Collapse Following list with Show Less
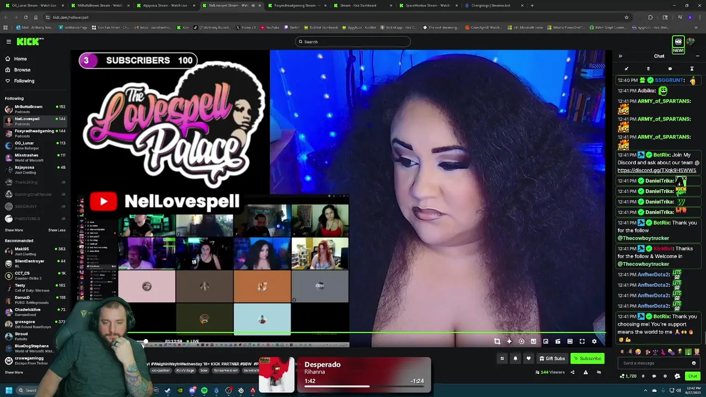The height and width of the screenshot is (397, 706). (57, 230)
